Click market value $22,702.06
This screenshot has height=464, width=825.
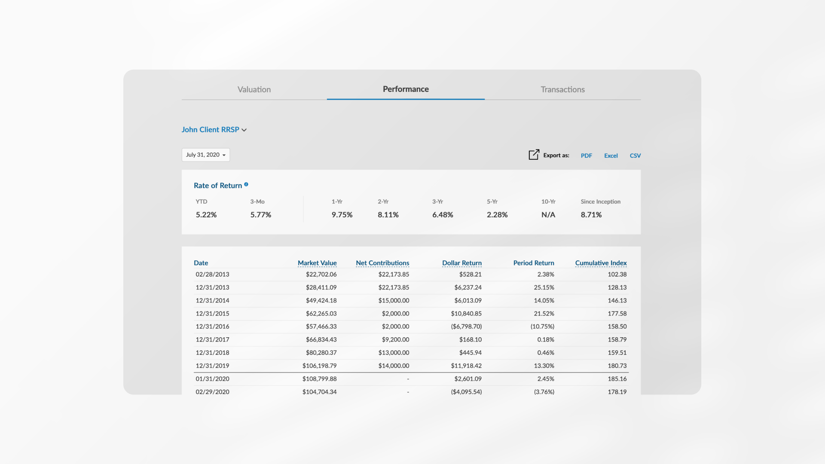point(321,274)
